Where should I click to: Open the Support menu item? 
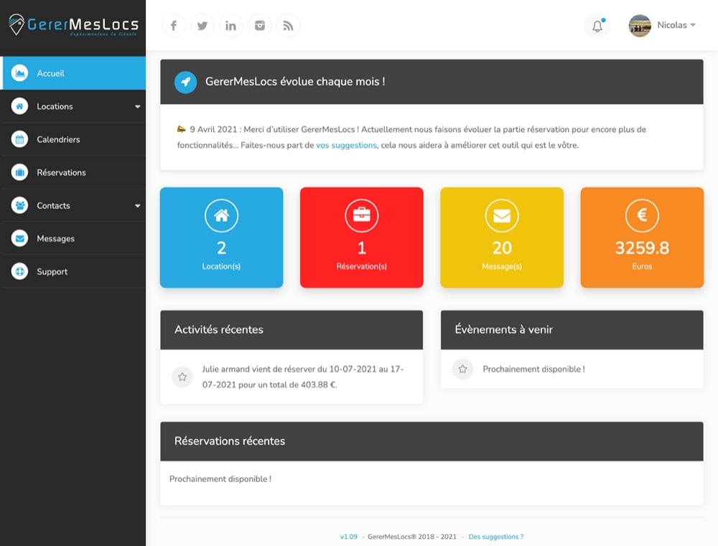tap(52, 271)
